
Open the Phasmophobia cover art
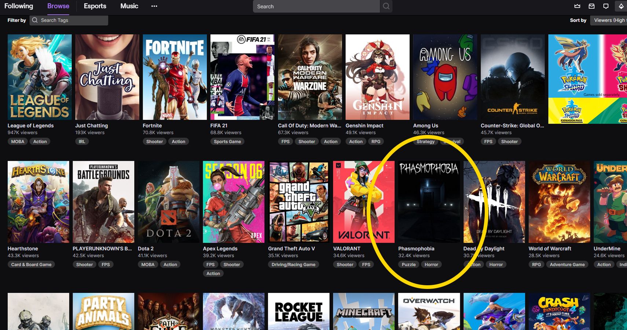[x=429, y=202]
